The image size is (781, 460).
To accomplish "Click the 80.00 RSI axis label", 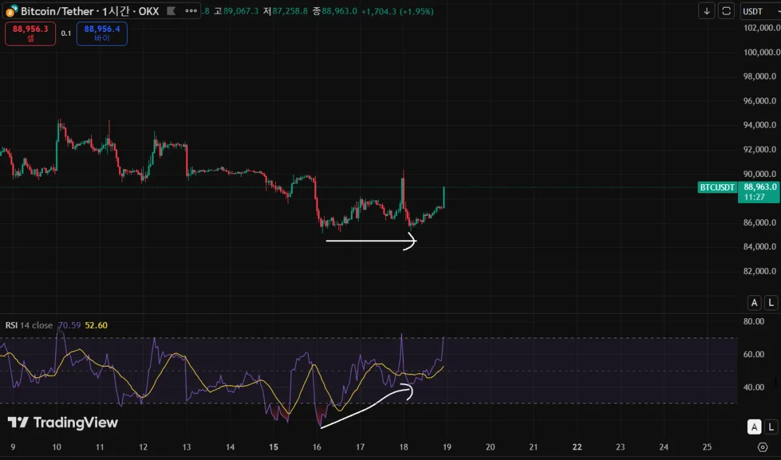I will pos(754,321).
